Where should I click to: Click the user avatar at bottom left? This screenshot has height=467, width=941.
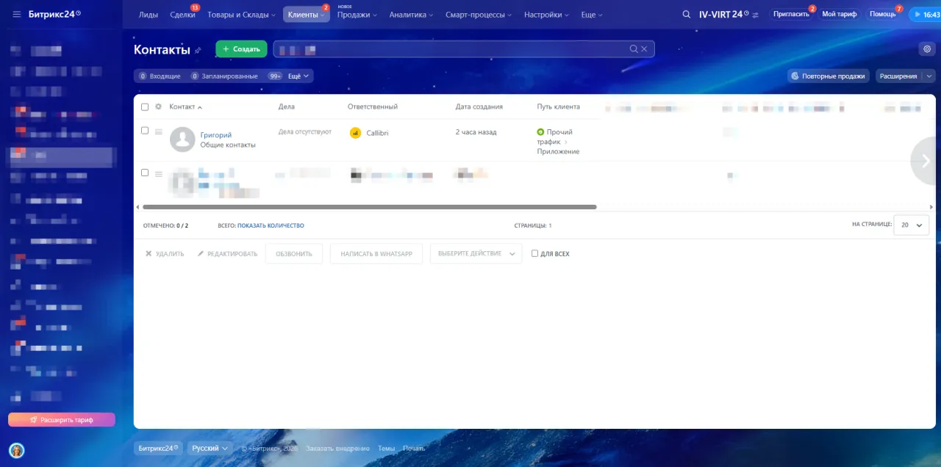(16, 449)
